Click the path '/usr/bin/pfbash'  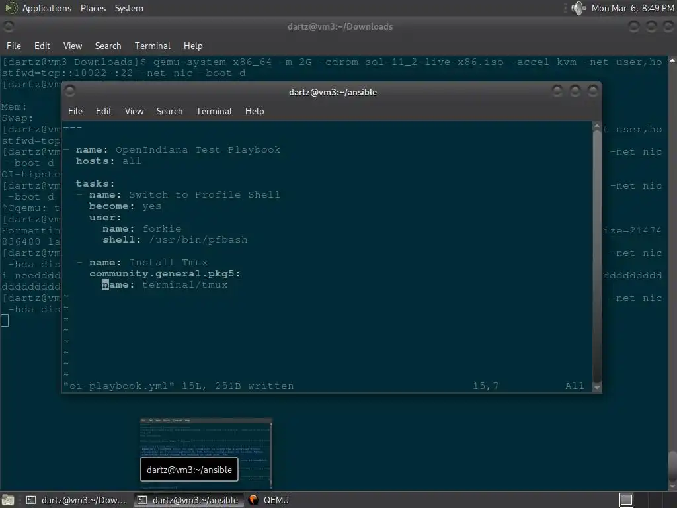pyautogui.click(x=198, y=239)
